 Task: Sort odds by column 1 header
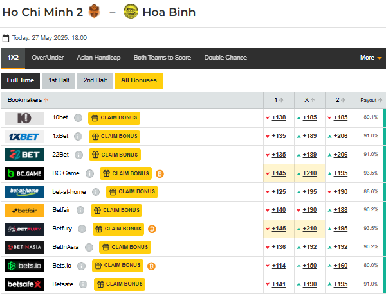coord(279,100)
